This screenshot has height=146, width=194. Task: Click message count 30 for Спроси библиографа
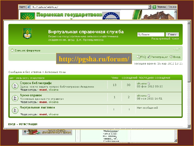pyautogui.click(x=129, y=85)
